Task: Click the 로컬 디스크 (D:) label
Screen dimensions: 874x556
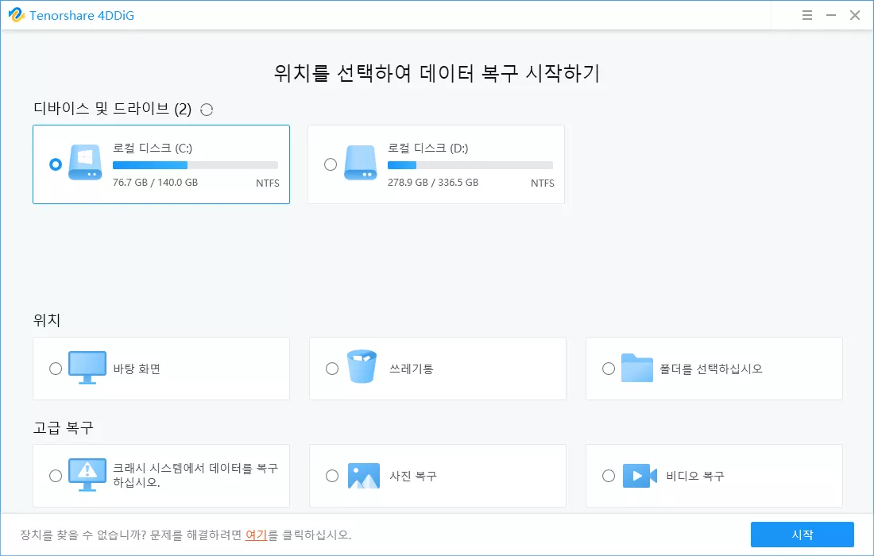Action: pyautogui.click(x=427, y=149)
